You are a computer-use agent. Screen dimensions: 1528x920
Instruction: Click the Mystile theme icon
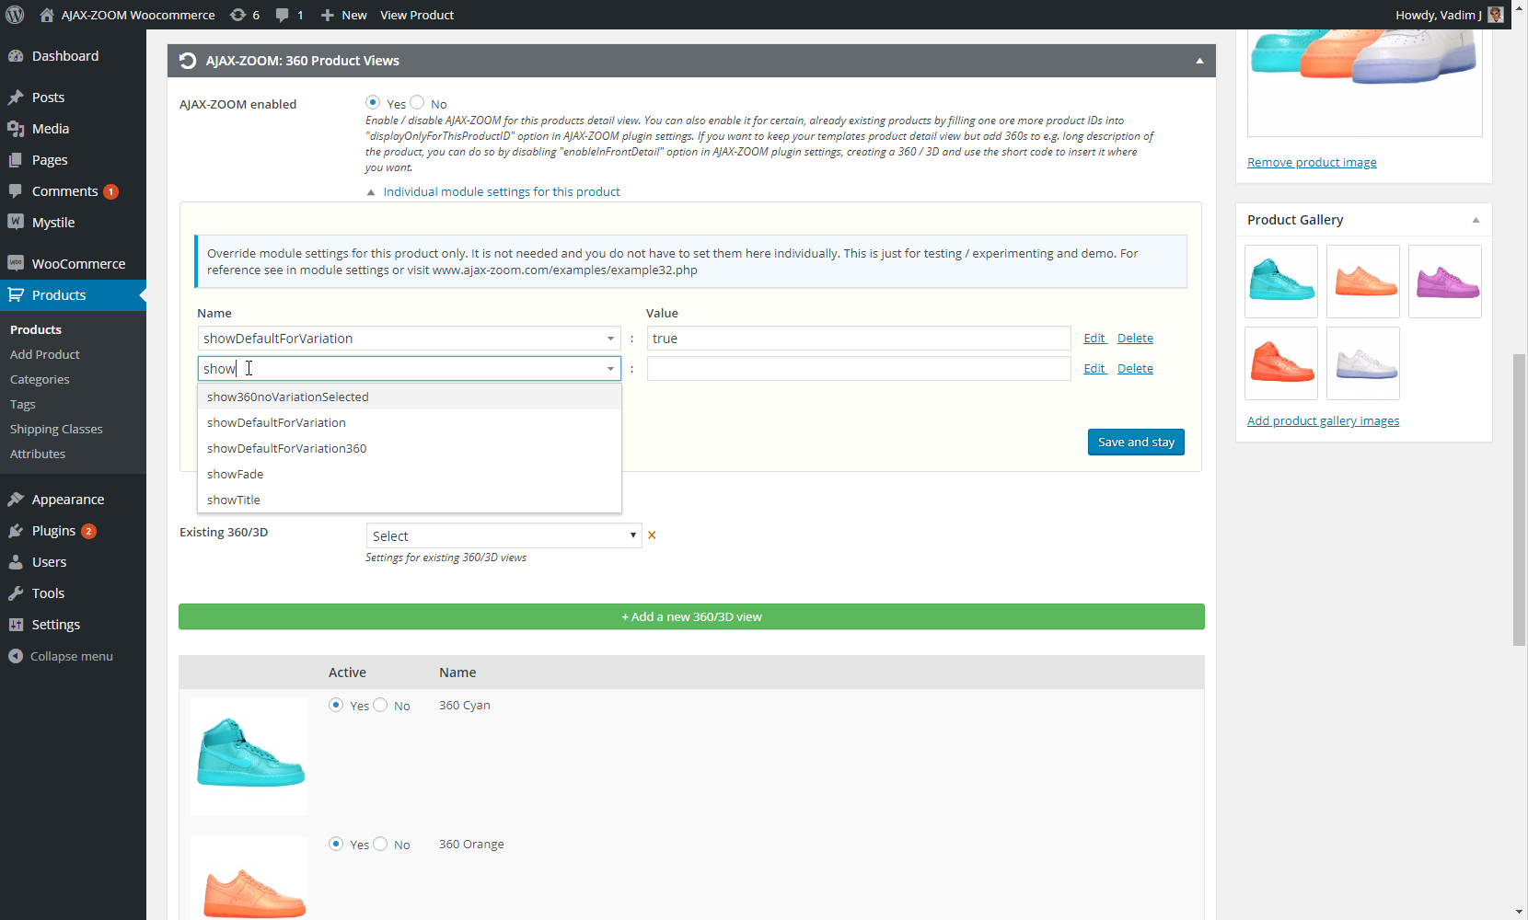pos(16,222)
